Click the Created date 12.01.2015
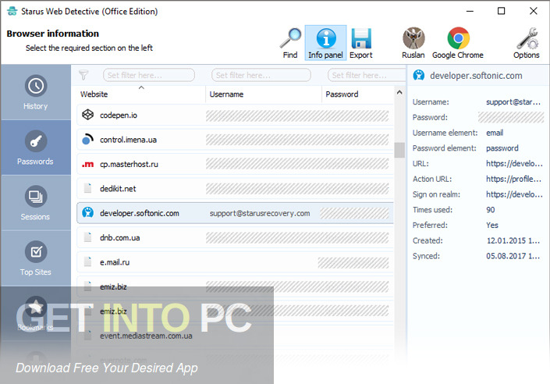Viewport: 550px width, 384px height. (513, 241)
